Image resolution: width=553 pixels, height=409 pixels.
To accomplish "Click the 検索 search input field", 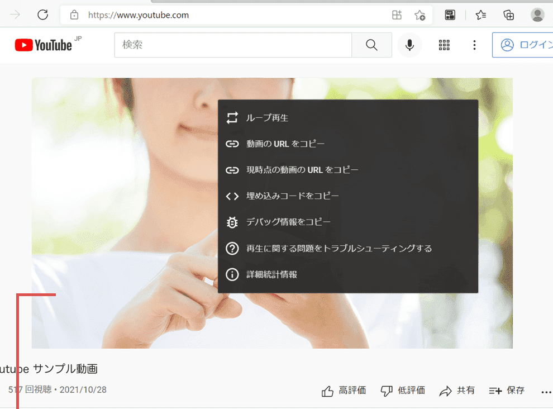I will pos(233,45).
